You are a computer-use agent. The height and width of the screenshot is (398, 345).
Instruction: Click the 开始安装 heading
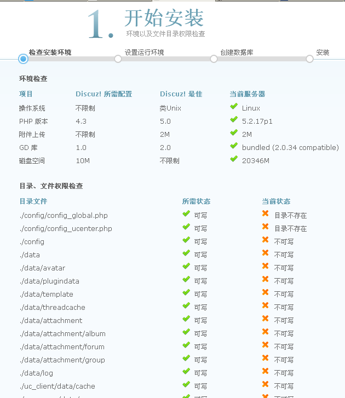pyautogui.click(x=164, y=18)
